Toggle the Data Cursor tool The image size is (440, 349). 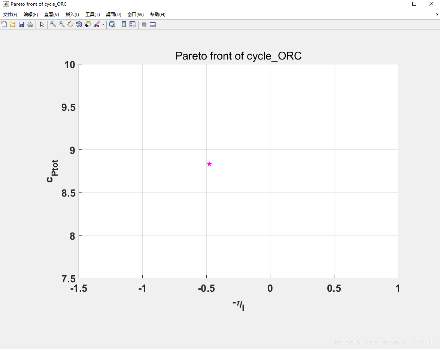[88, 24]
